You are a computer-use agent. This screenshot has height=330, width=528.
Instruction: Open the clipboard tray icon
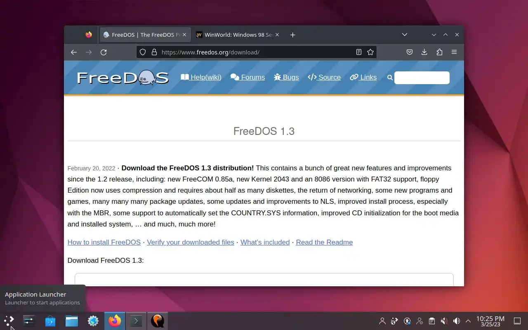point(431,321)
